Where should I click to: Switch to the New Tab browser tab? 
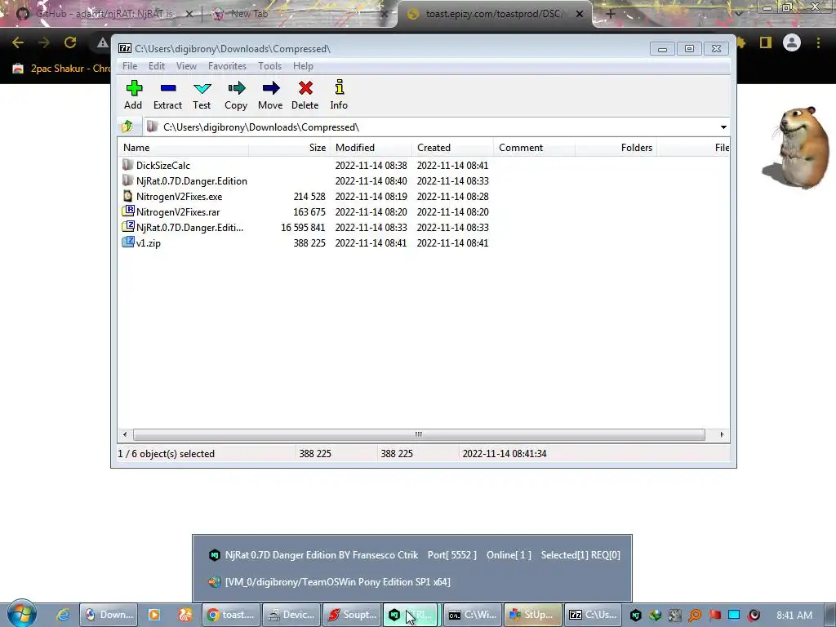pos(299,14)
